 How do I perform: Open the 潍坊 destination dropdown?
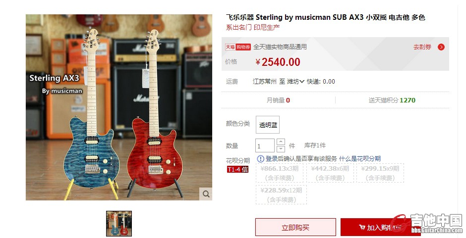pos(295,81)
